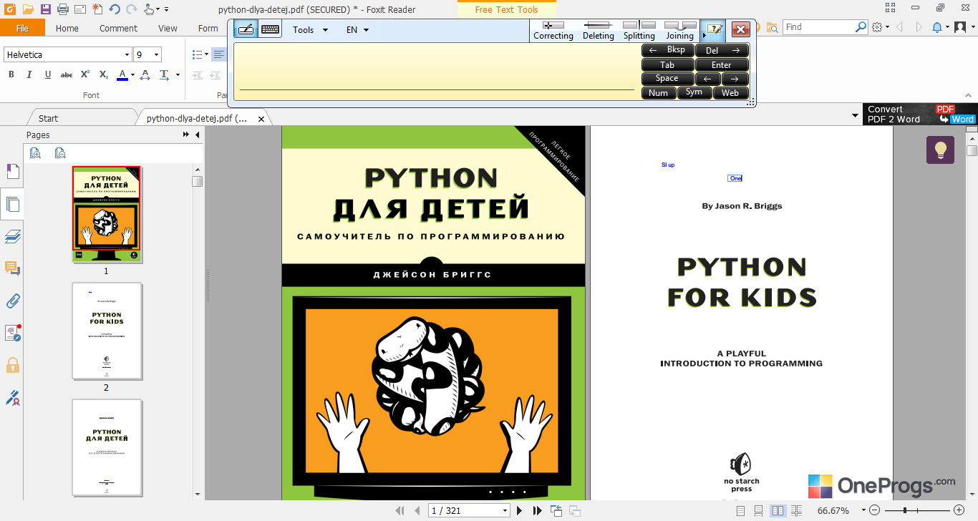Toggle bold formatting

[x=11, y=74]
